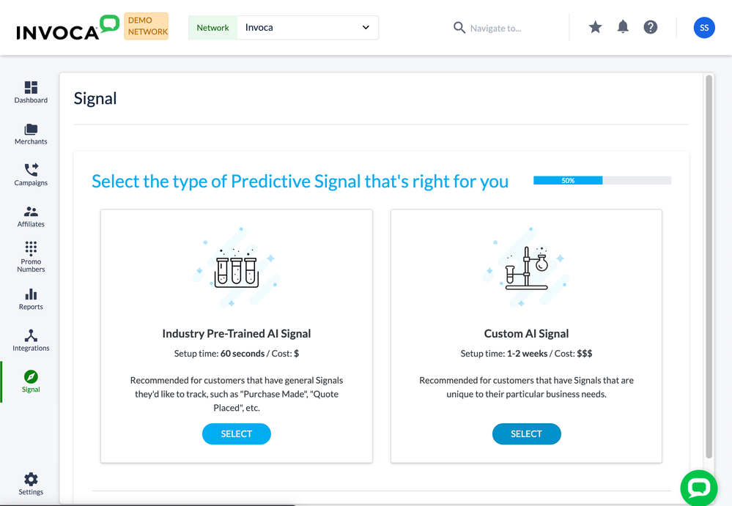The height and width of the screenshot is (506, 732).
Task: Open Integrations icon in sidebar
Action: (x=31, y=336)
